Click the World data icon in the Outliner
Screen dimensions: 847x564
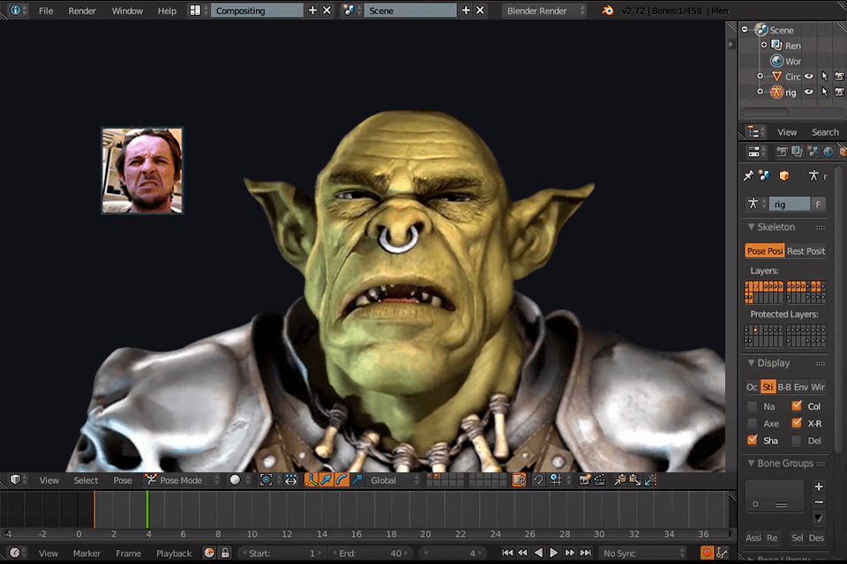[x=776, y=60]
